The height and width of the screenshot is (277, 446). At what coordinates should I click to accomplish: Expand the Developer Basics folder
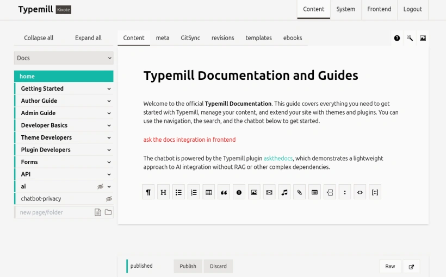[109, 125]
